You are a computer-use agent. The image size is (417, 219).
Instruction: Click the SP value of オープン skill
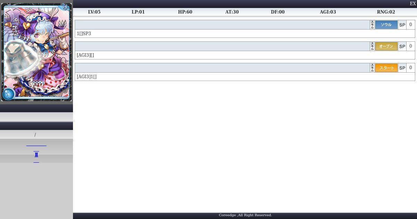410,46
